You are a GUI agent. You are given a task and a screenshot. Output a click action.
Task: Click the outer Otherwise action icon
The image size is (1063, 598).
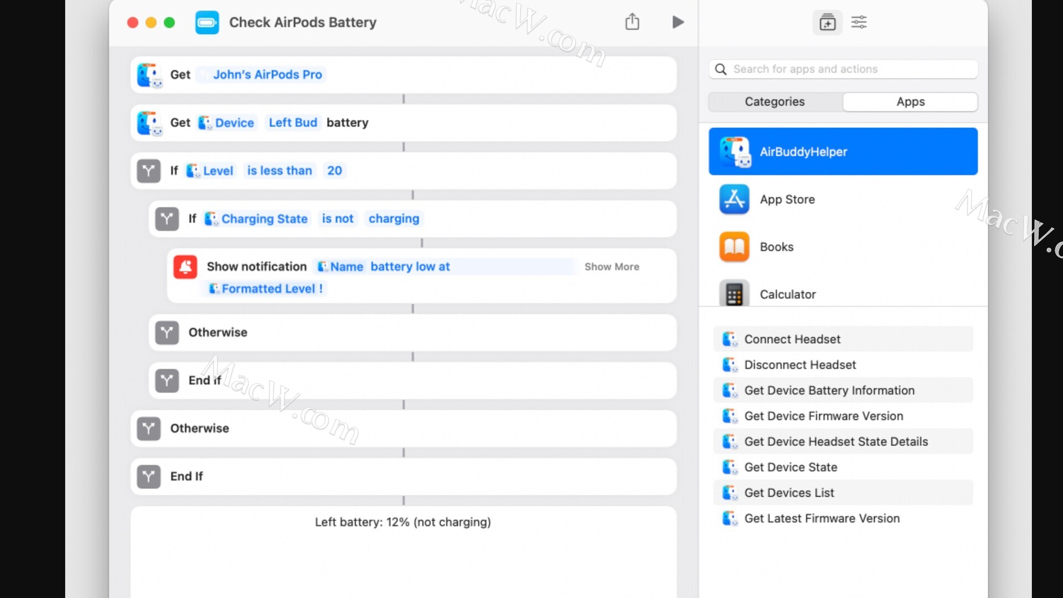coord(148,429)
